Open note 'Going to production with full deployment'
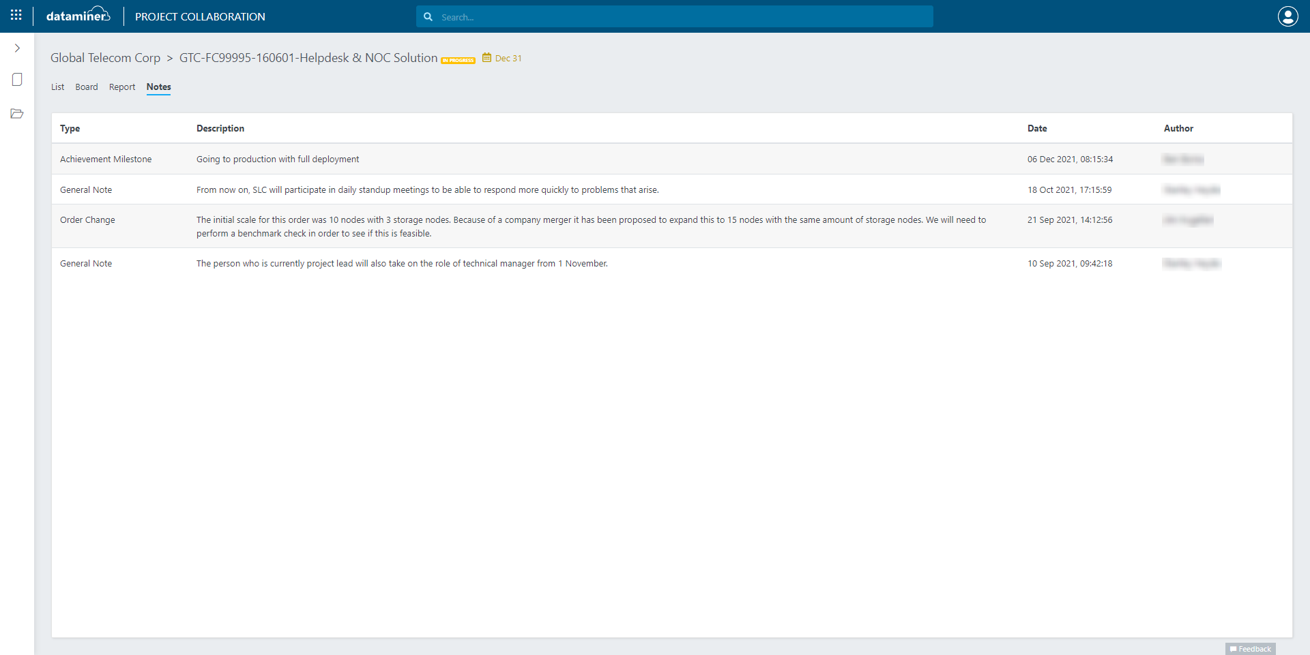Viewport: 1310px width, 655px height. pos(278,159)
